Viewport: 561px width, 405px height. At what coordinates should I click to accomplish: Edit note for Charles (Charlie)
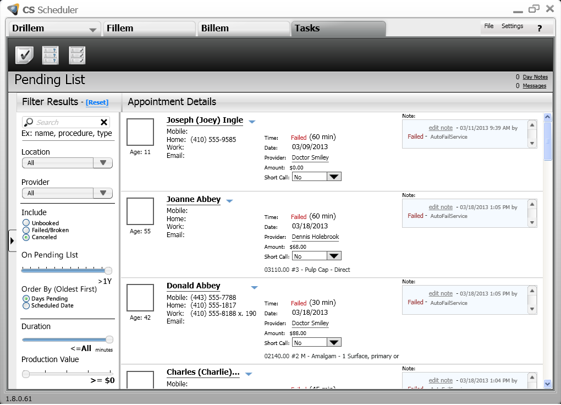tap(441, 380)
